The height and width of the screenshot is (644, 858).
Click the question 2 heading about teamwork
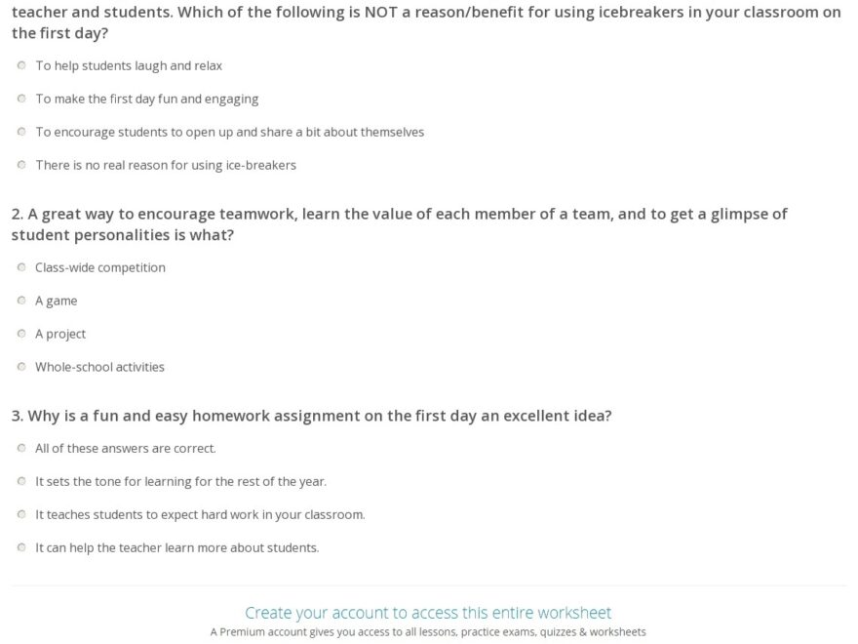click(398, 223)
